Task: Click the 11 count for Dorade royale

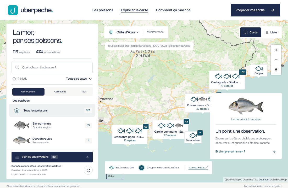Action: [x=88, y=140]
